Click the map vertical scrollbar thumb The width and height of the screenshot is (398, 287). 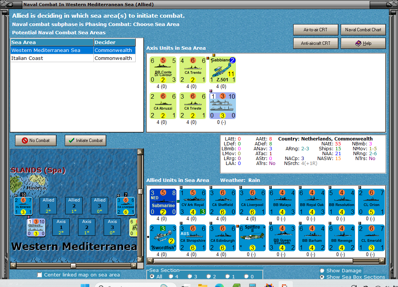click(140, 191)
